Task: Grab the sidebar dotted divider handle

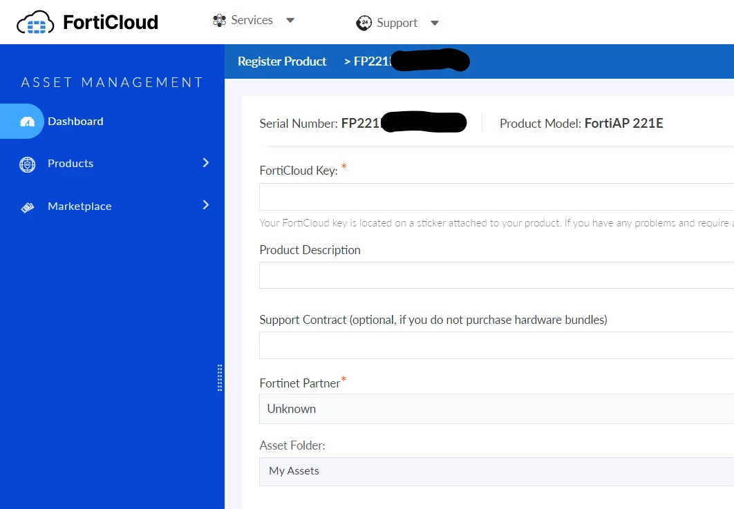Action: pos(220,378)
